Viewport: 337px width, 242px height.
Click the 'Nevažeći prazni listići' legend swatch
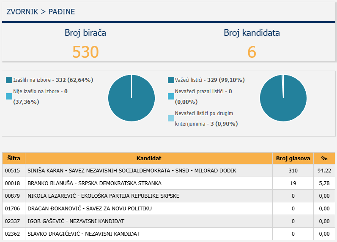[x=171, y=96]
